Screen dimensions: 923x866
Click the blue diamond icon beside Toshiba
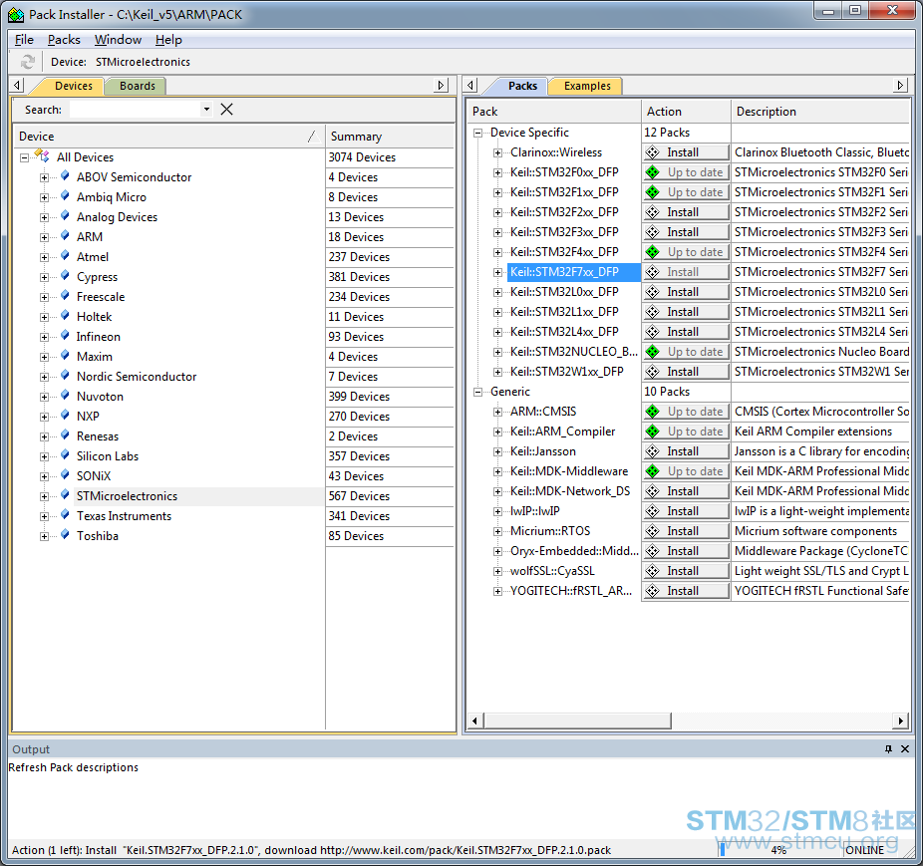(x=65, y=535)
